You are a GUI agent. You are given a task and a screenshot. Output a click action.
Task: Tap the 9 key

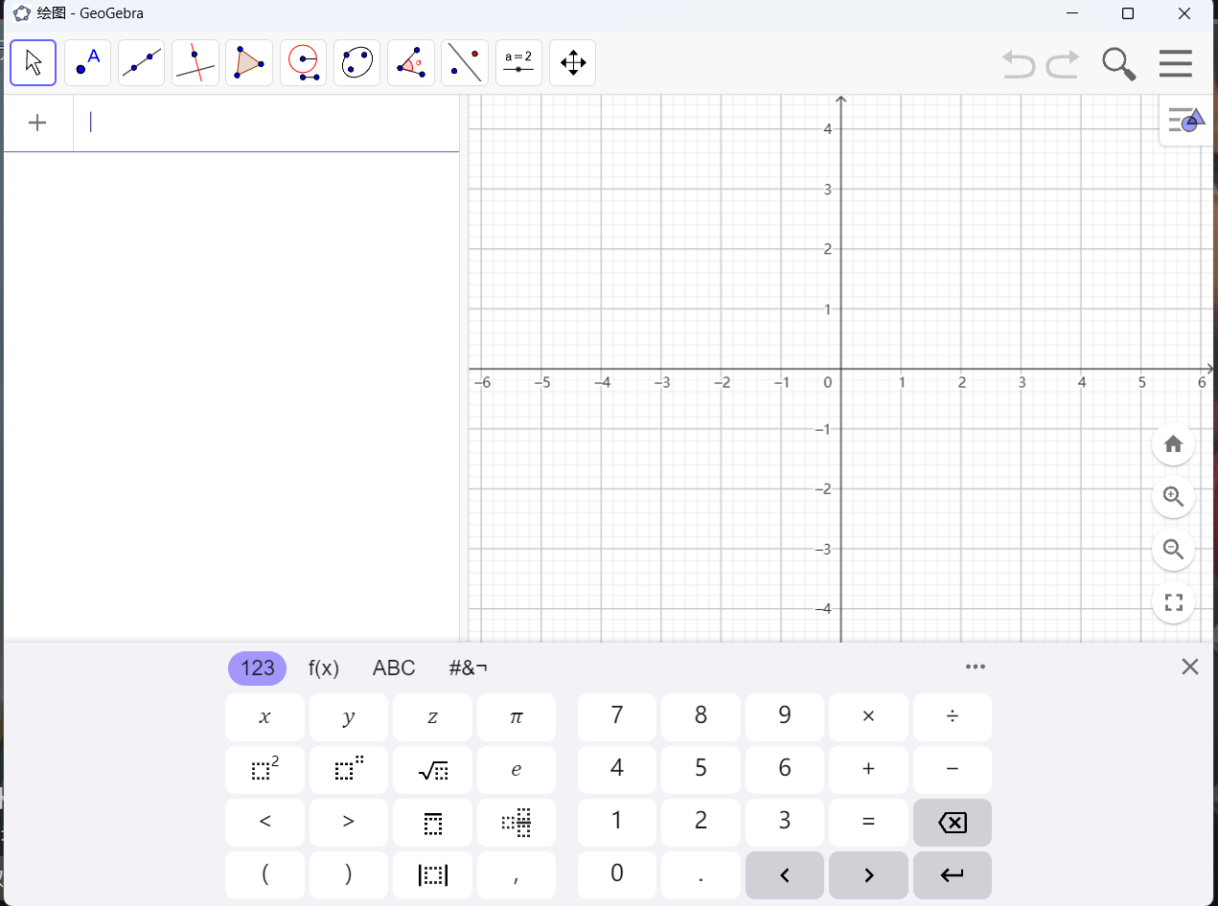785,717
